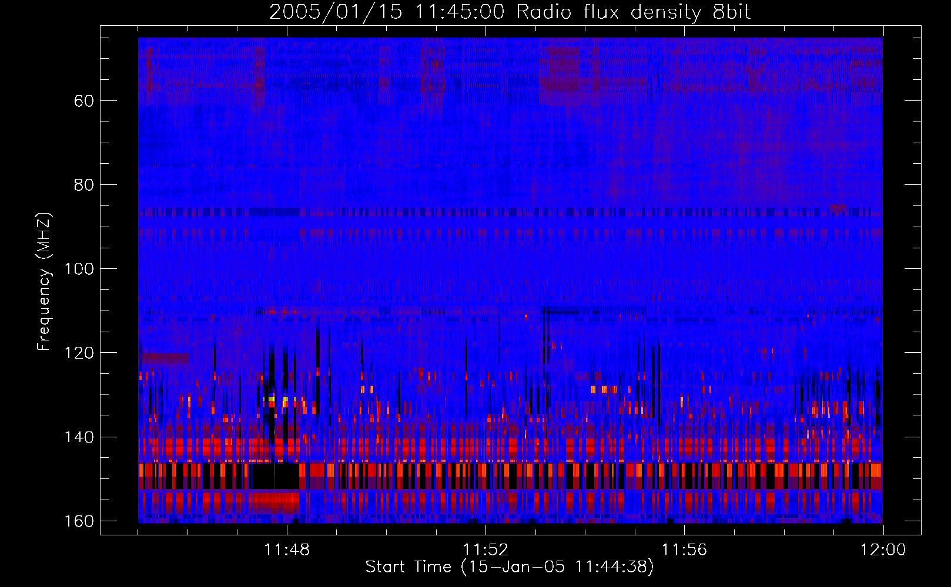951x587 pixels.
Task: Click the 100 frequency tick label
Action: pos(79,269)
